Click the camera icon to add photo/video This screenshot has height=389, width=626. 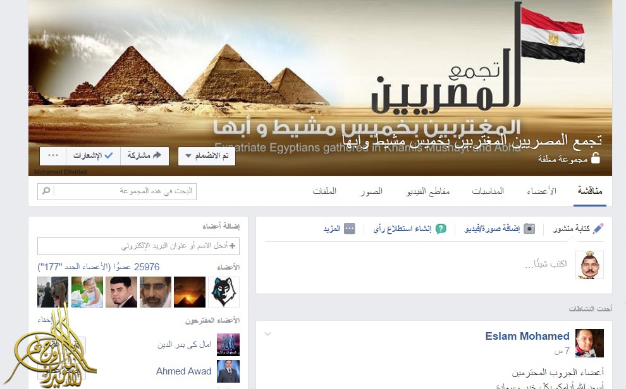(x=529, y=229)
